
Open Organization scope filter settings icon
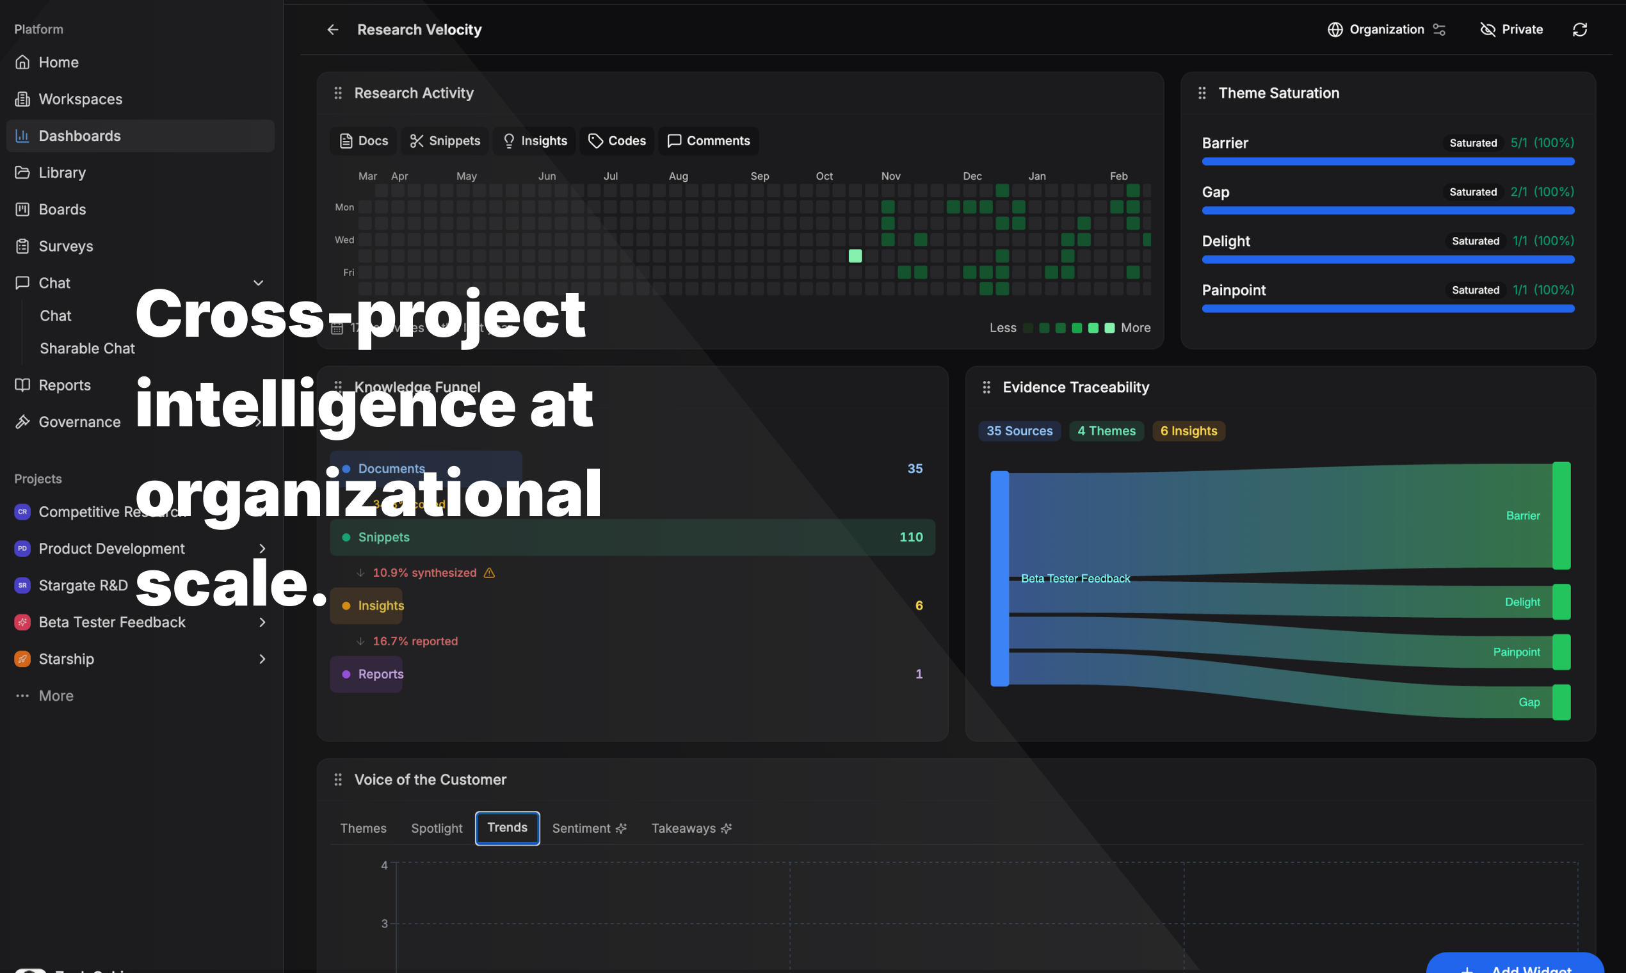point(1439,29)
